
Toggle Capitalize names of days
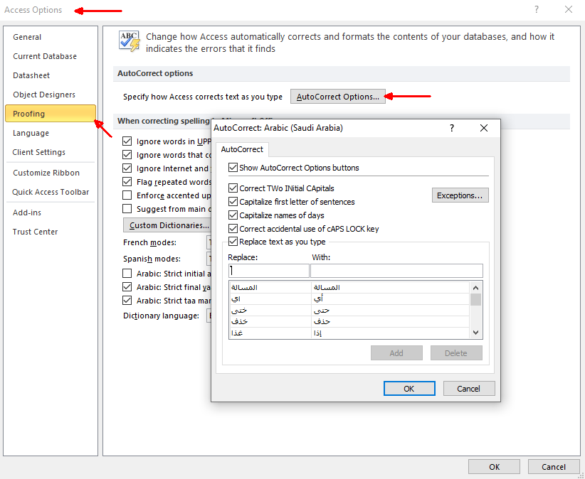(x=233, y=215)
